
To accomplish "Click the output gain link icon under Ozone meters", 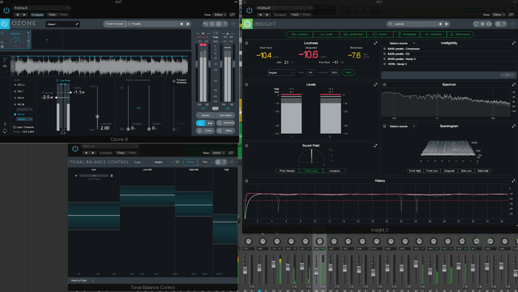I will point(227,109).
